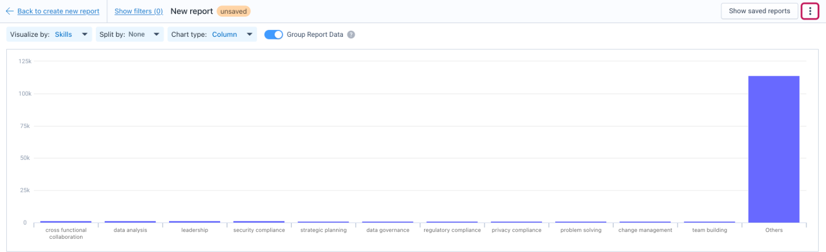Click the back arrow icon
The height and width of the screenshot is (252, 826).
(9, 11)
